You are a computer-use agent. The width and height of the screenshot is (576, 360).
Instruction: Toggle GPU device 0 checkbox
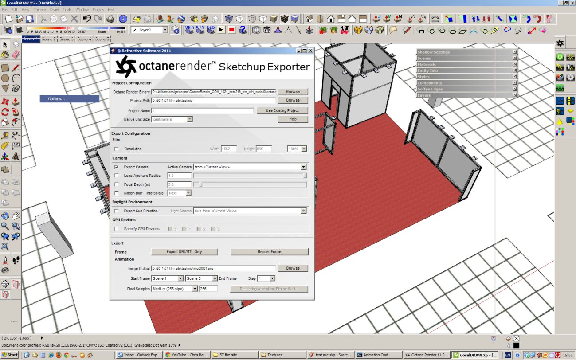[170, 229]
